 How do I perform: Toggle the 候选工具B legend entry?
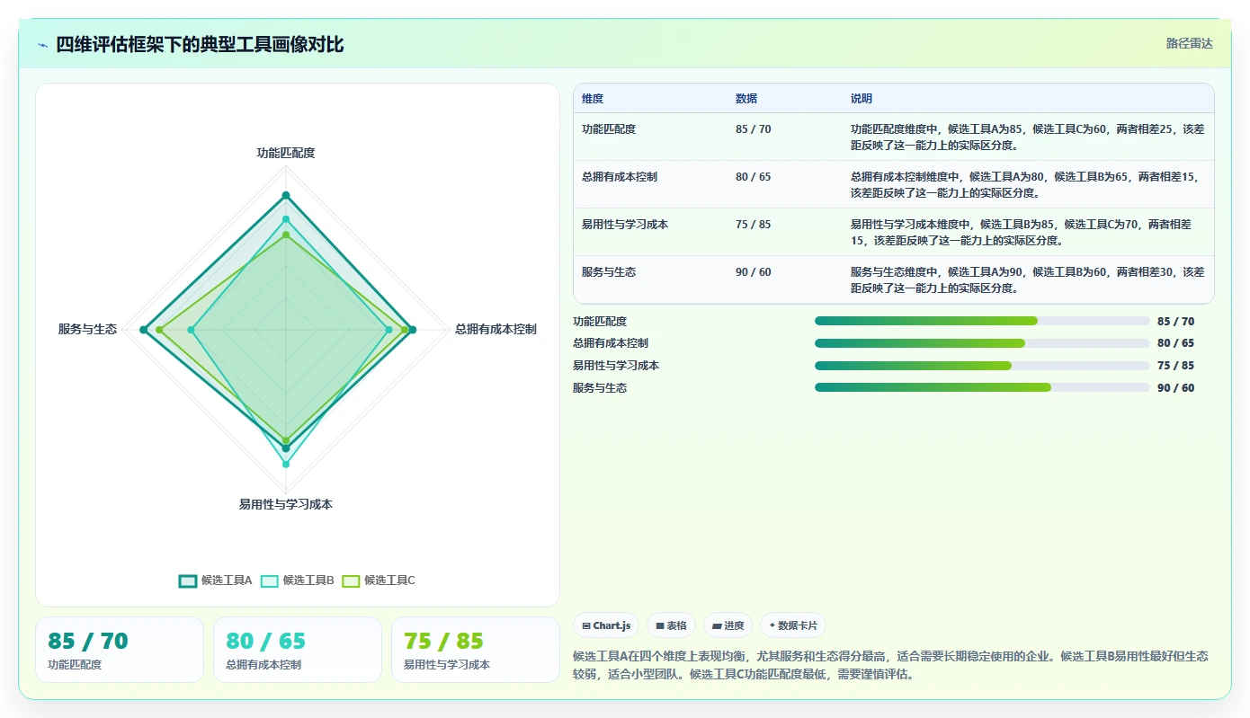point(298,581)
